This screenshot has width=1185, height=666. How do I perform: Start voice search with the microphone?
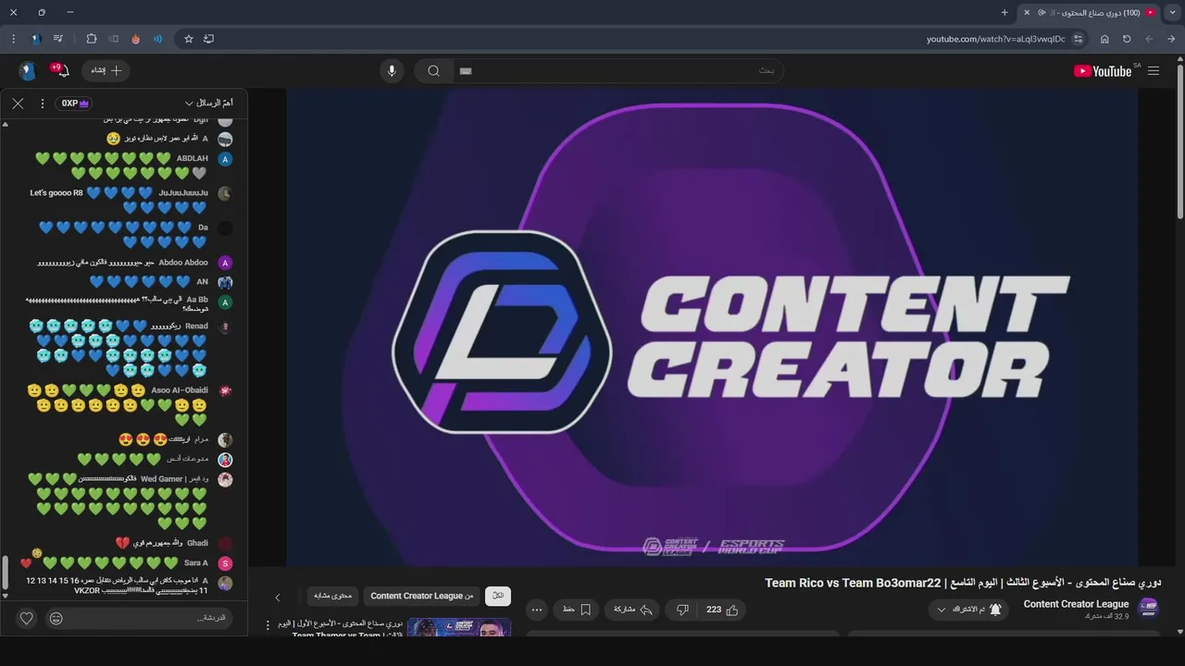coord(392,71)
